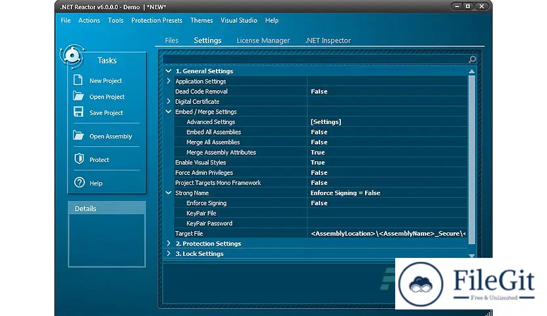Click the settings search input field

click(x=315, y=59)
